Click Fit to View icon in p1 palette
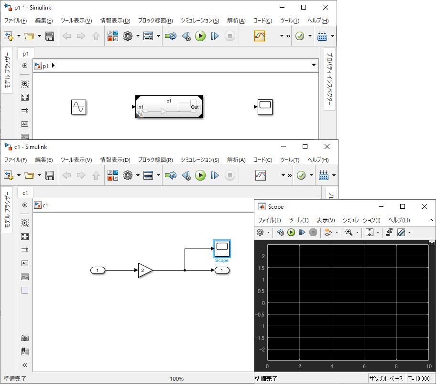The height and width of the screenshot is (385, 437). coord(25,97)
